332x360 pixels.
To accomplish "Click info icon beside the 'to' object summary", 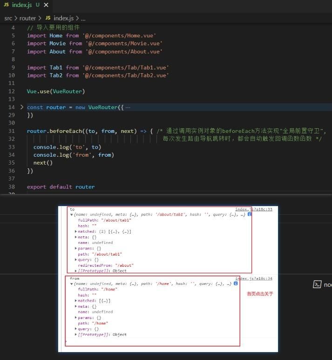I will point(250,215).
